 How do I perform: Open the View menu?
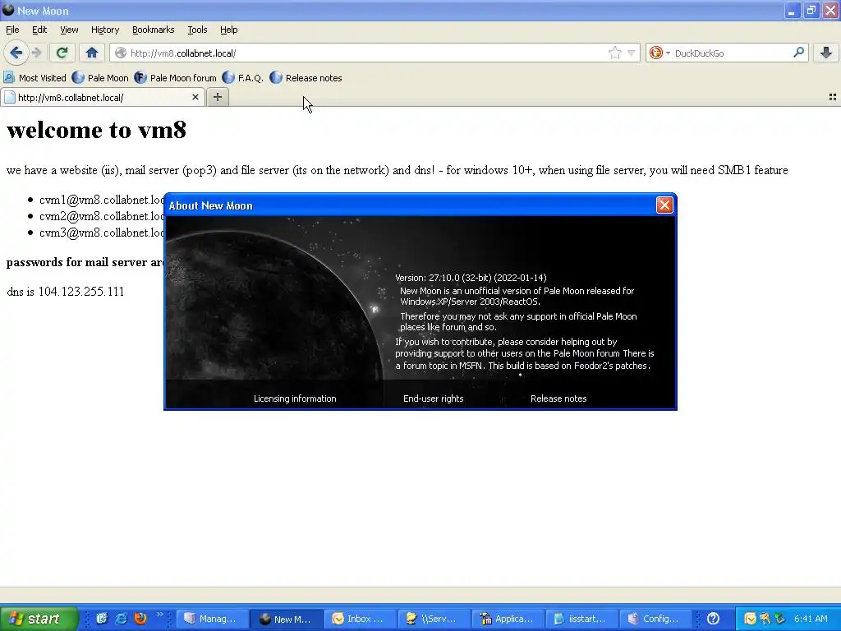(x=69, y=30)
